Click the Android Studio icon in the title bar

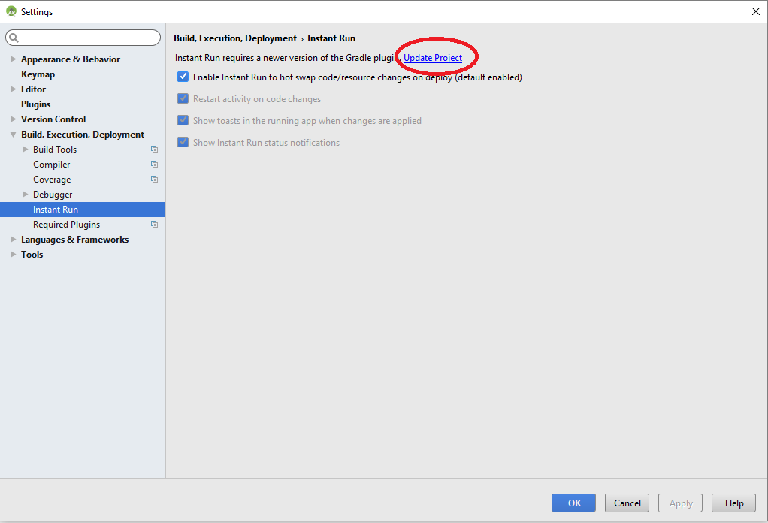point(9,11)
